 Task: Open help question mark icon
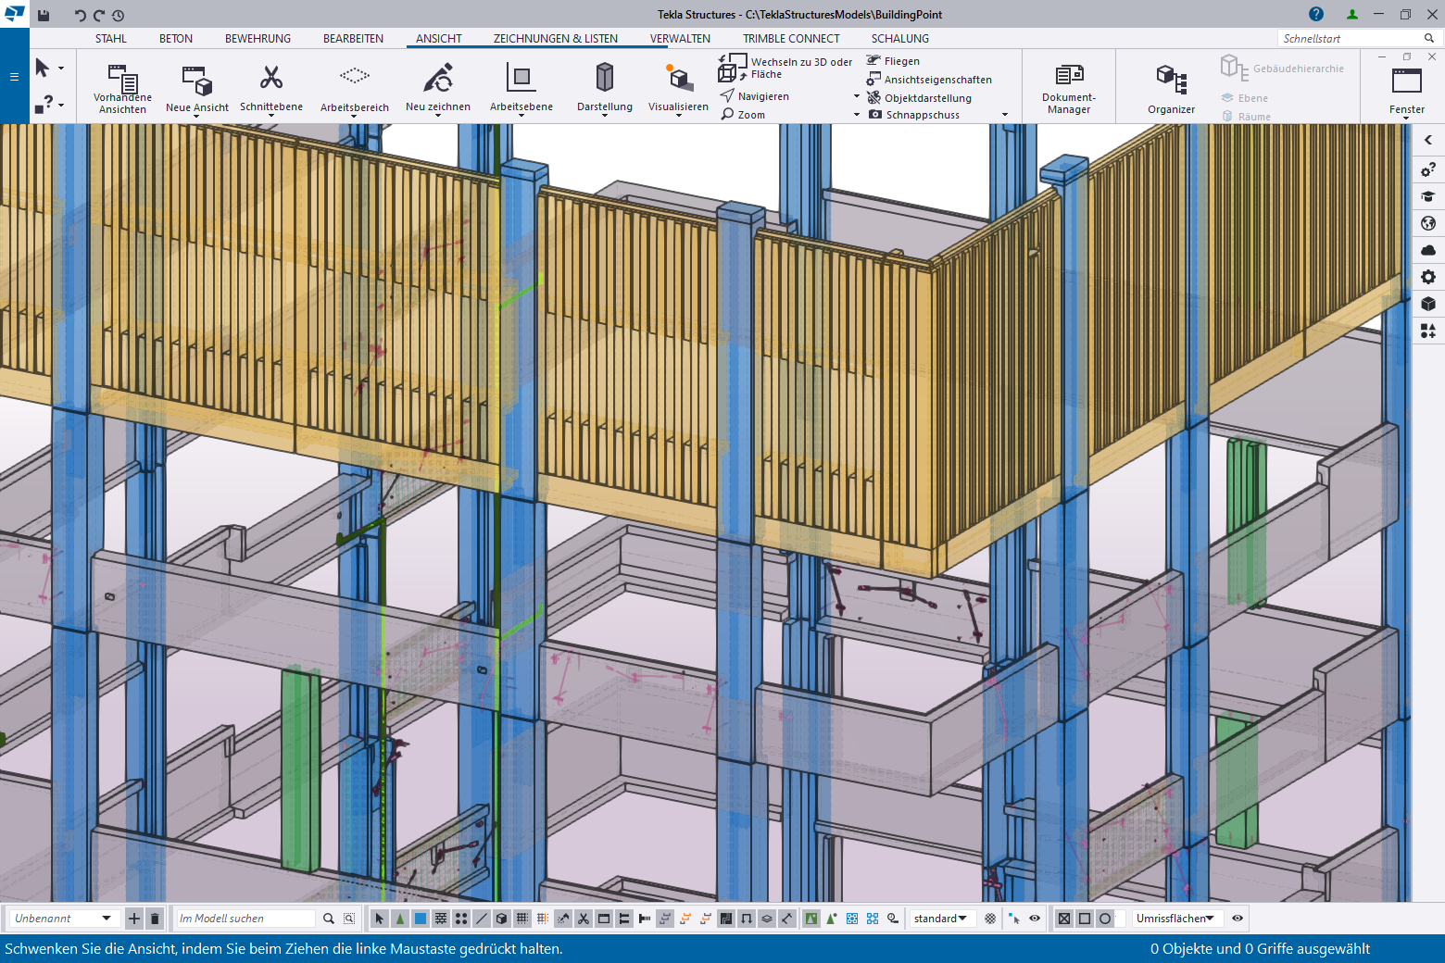[1316, 14]
